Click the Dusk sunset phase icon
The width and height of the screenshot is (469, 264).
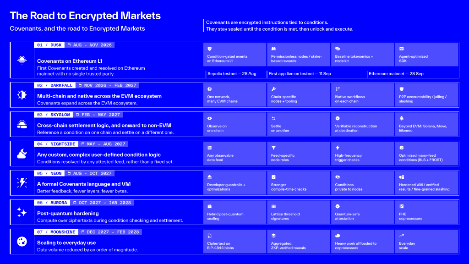coord(22,60)
